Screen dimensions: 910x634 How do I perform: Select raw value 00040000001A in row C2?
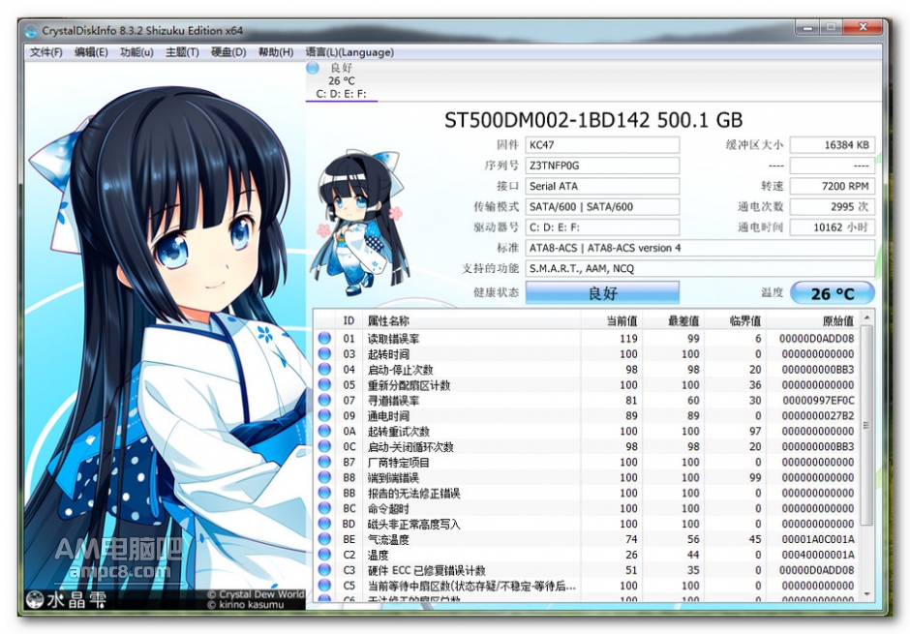click(818, 555)
